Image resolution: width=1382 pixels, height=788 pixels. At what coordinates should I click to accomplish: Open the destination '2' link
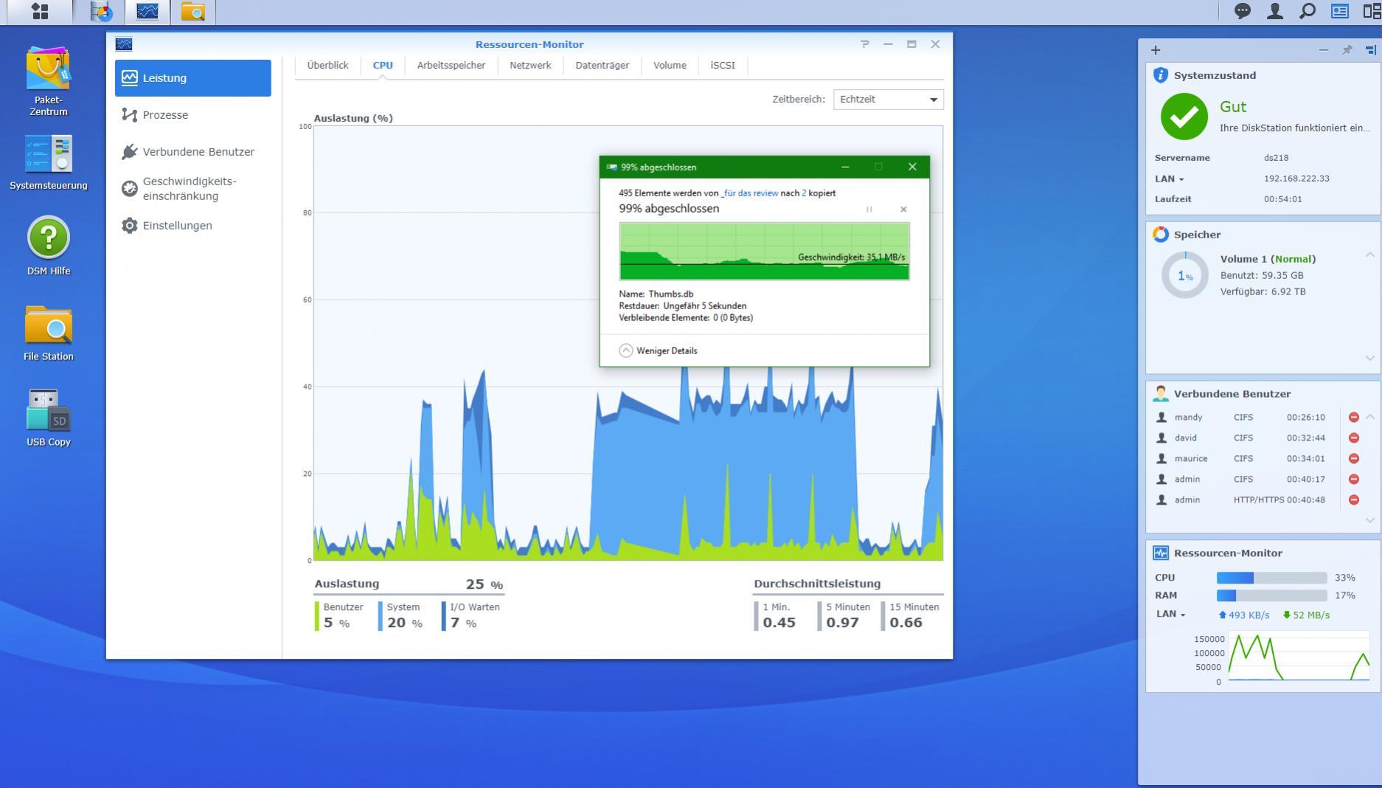(805, 193)
